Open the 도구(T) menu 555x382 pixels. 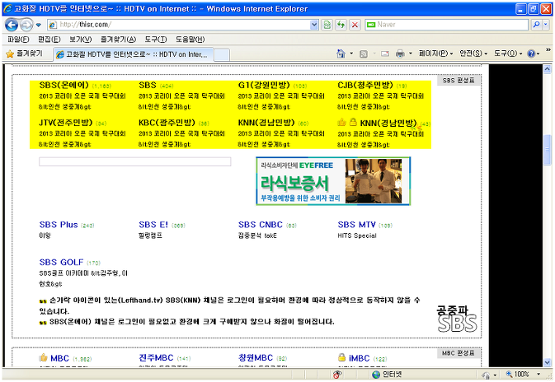point(156,40)
